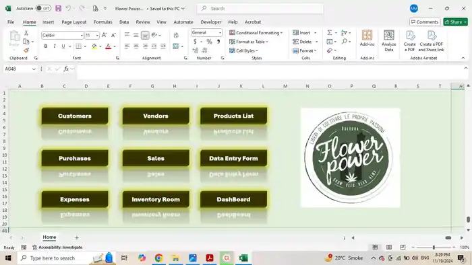Open the font size dropdown
472x265 pixels.
click(x=97, y=36)
